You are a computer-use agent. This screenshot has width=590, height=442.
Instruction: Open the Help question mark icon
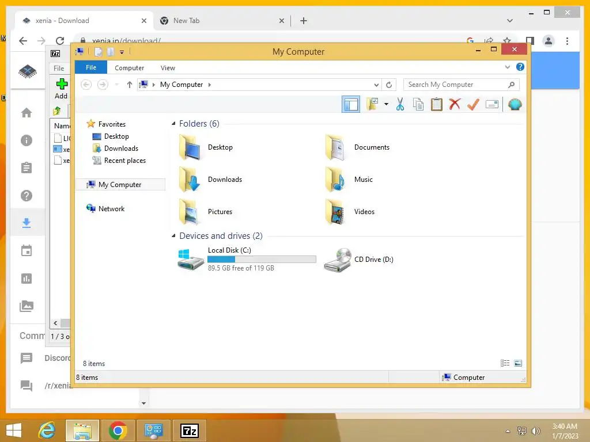[x=520, y=67]
